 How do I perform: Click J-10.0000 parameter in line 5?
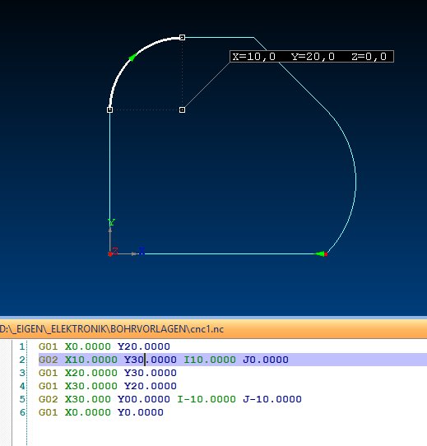(272, 399)
